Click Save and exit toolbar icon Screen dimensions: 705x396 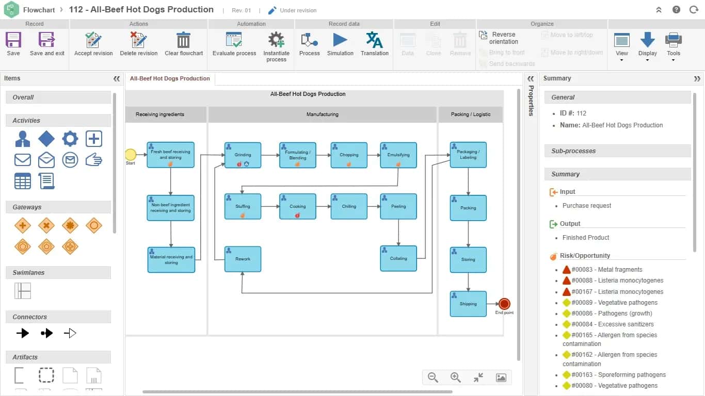point(47,40)
